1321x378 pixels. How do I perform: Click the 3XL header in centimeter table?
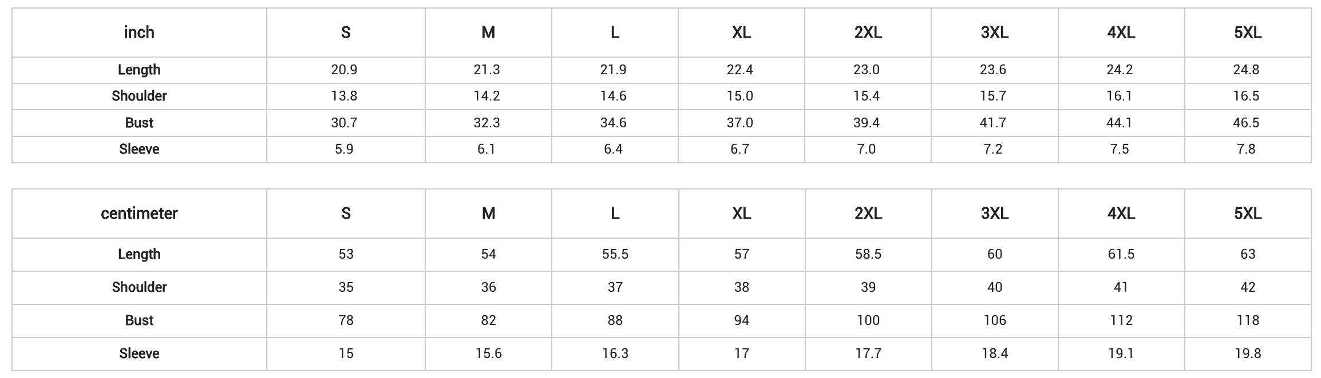coord(995,214)
